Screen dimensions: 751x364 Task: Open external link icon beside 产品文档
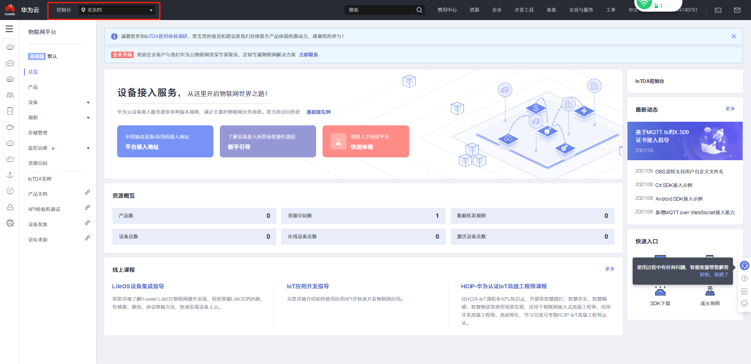87,193
